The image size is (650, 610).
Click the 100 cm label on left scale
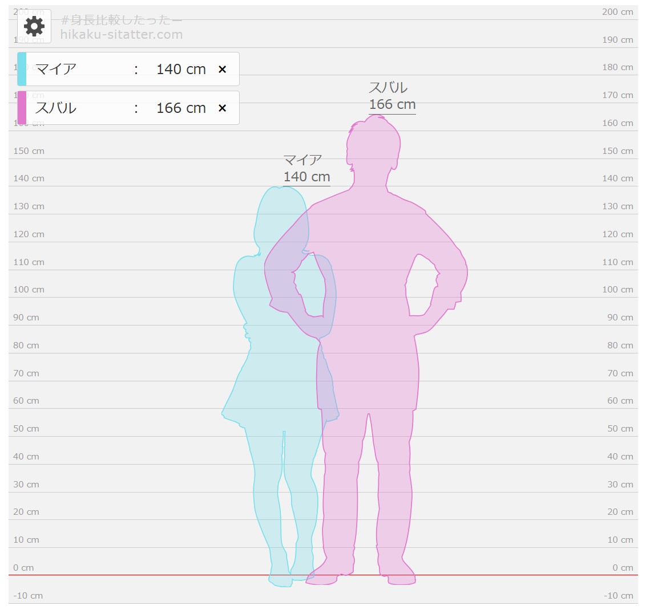coord(29,290)
